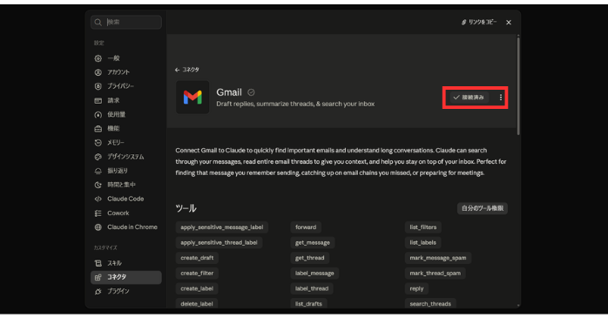Viewport: 608px width, 318px height.
Task: Close the settings dialog
Action: [509, 23]
